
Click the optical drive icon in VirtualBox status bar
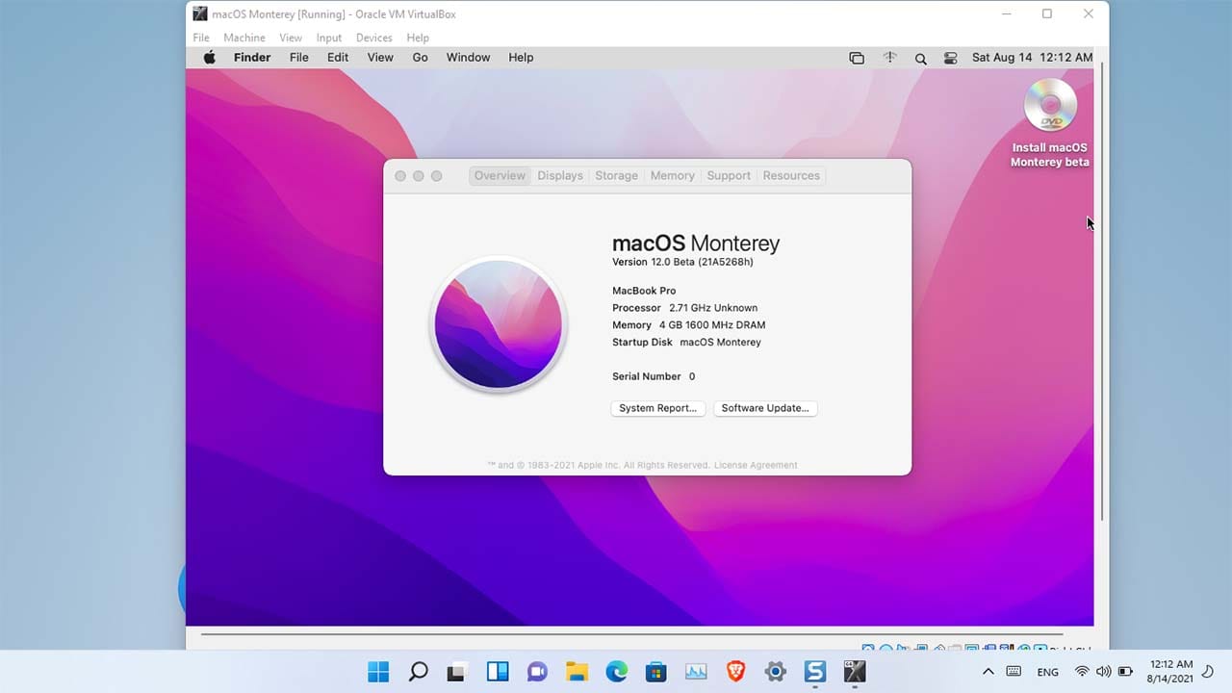pos(887,648)
